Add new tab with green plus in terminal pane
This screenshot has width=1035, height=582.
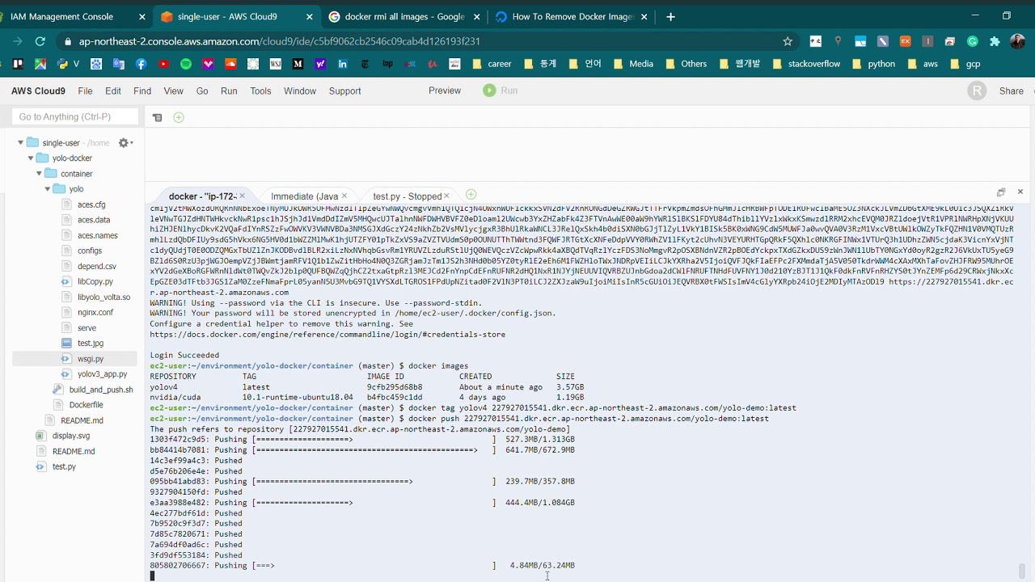pos(471,195)
